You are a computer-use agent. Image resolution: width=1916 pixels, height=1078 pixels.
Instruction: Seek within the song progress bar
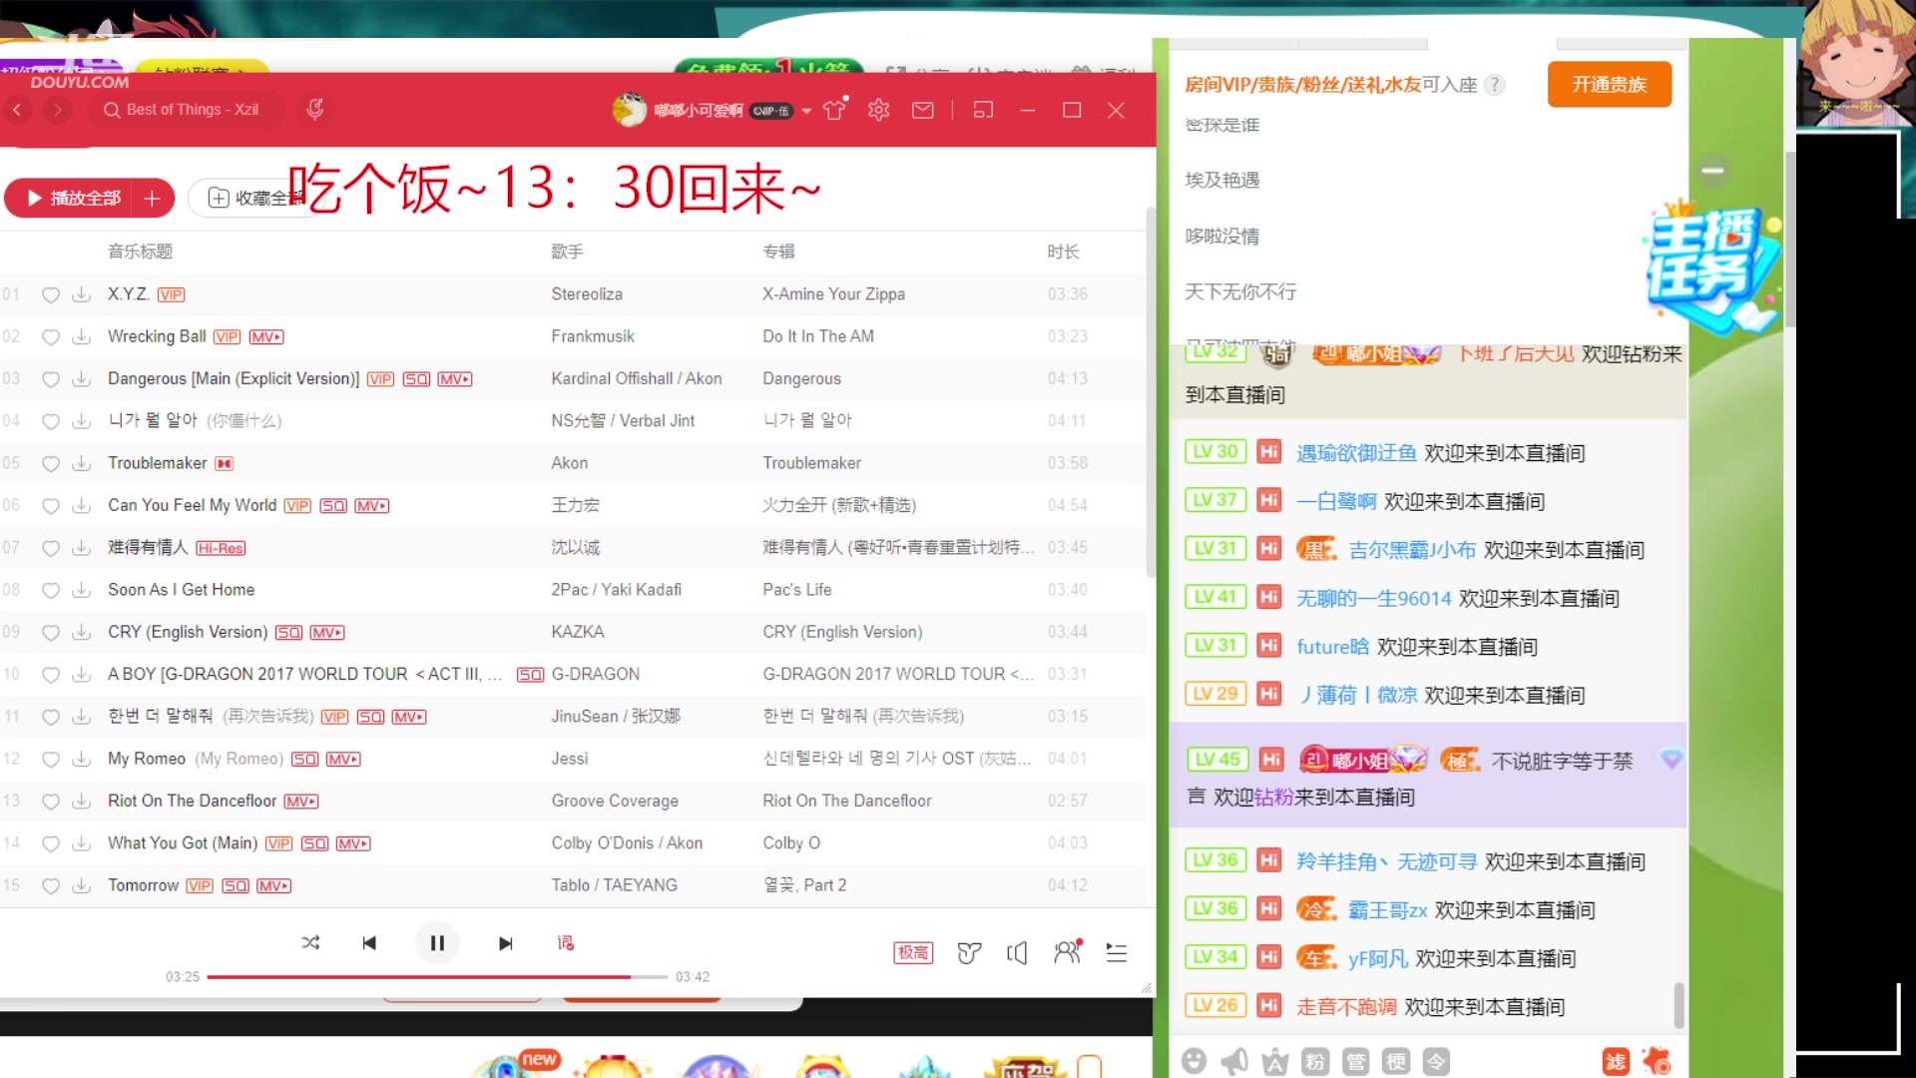coord(437,977)
